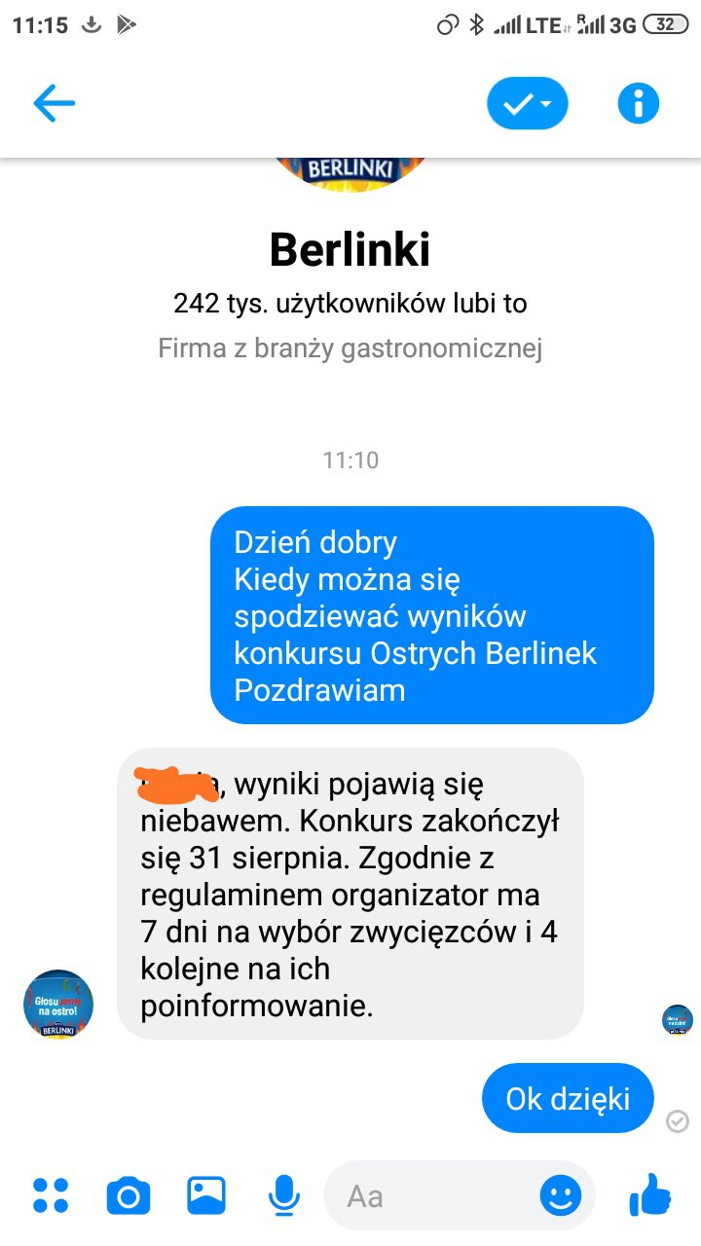Viewport: 701px width, 1246px height.
Task: Send a thumbs-up like
Action: [x=650, y=1193]
